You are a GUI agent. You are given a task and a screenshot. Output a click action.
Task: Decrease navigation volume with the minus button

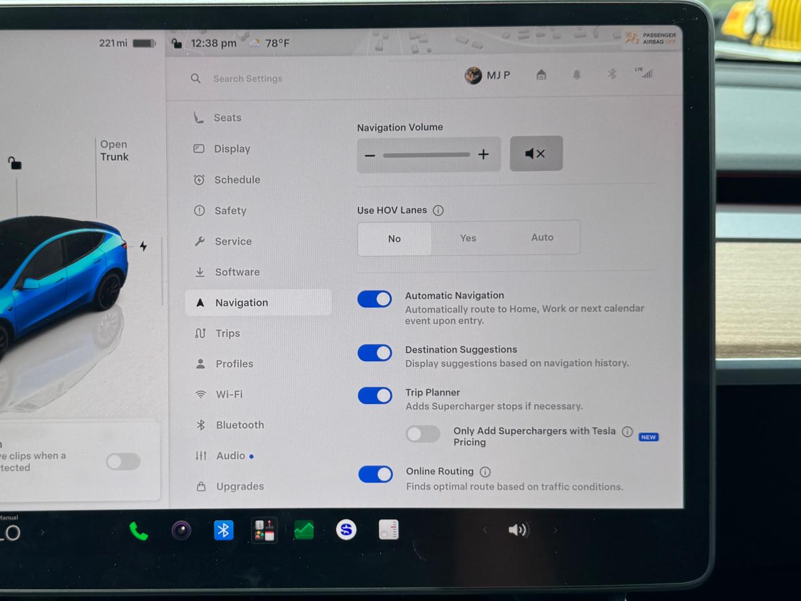tap(370, 155)
